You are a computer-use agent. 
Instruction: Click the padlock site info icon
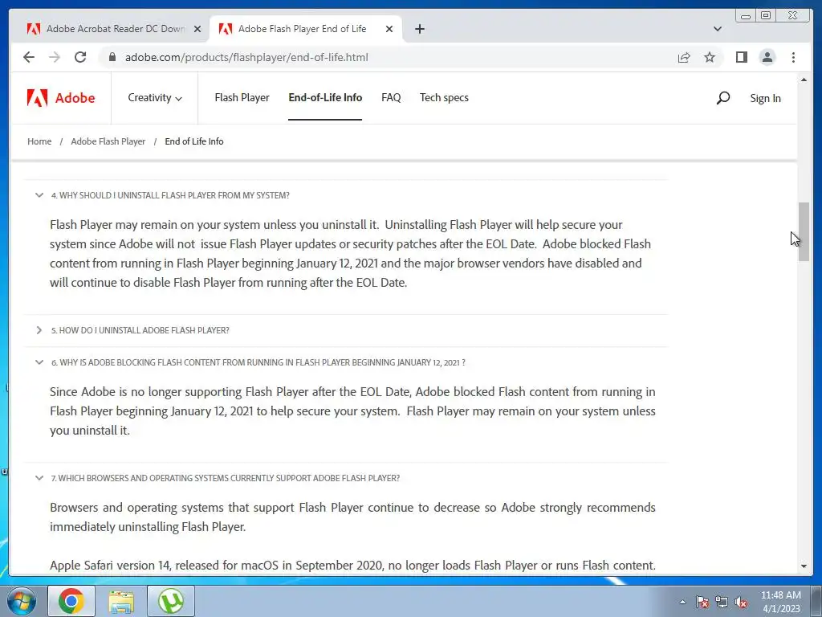point(112,57)
